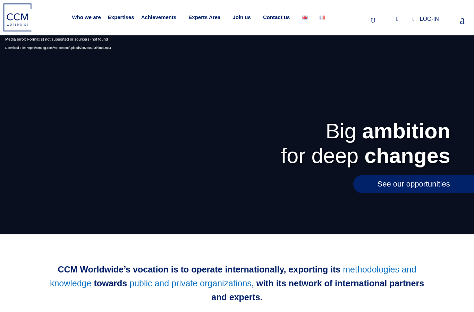
Task: Open the Experts Area menu
Action: pos(204,17)
